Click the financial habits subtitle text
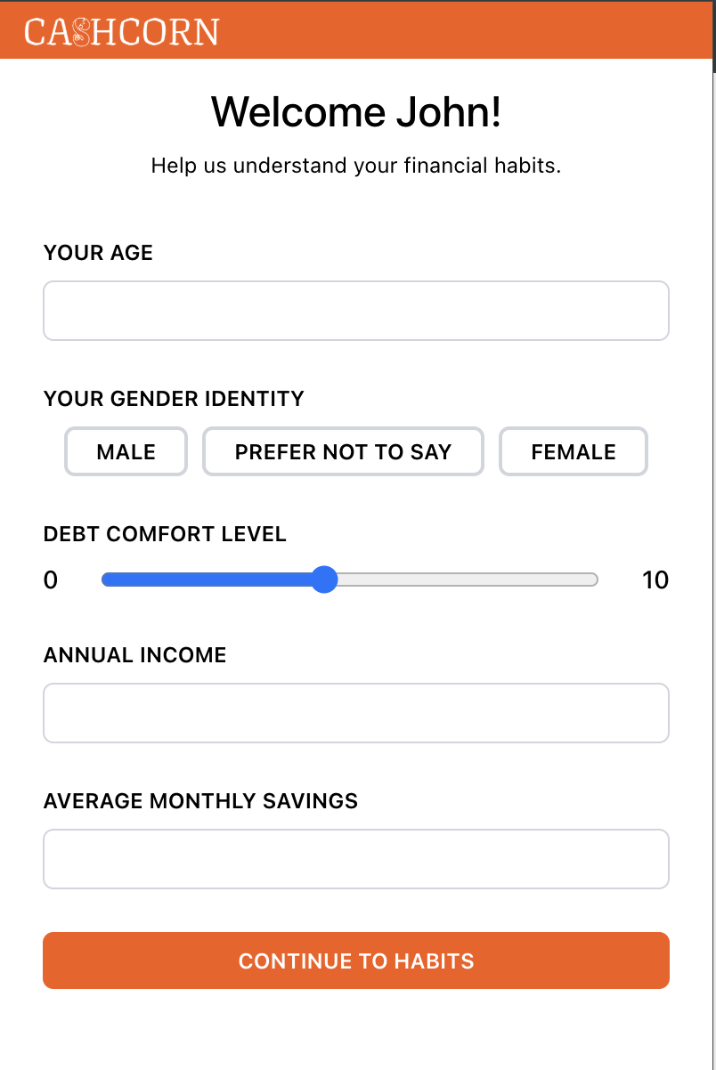Image resolution: width=716 pixels, height=1070 pixels. [356, 166]
